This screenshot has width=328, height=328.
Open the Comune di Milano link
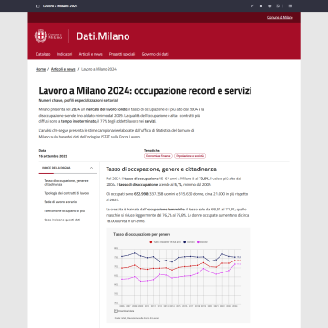point(280,17)
